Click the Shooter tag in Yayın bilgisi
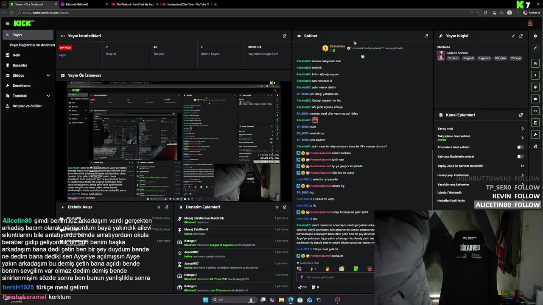This screenshot has height=305, width=543. pos(500,58)
